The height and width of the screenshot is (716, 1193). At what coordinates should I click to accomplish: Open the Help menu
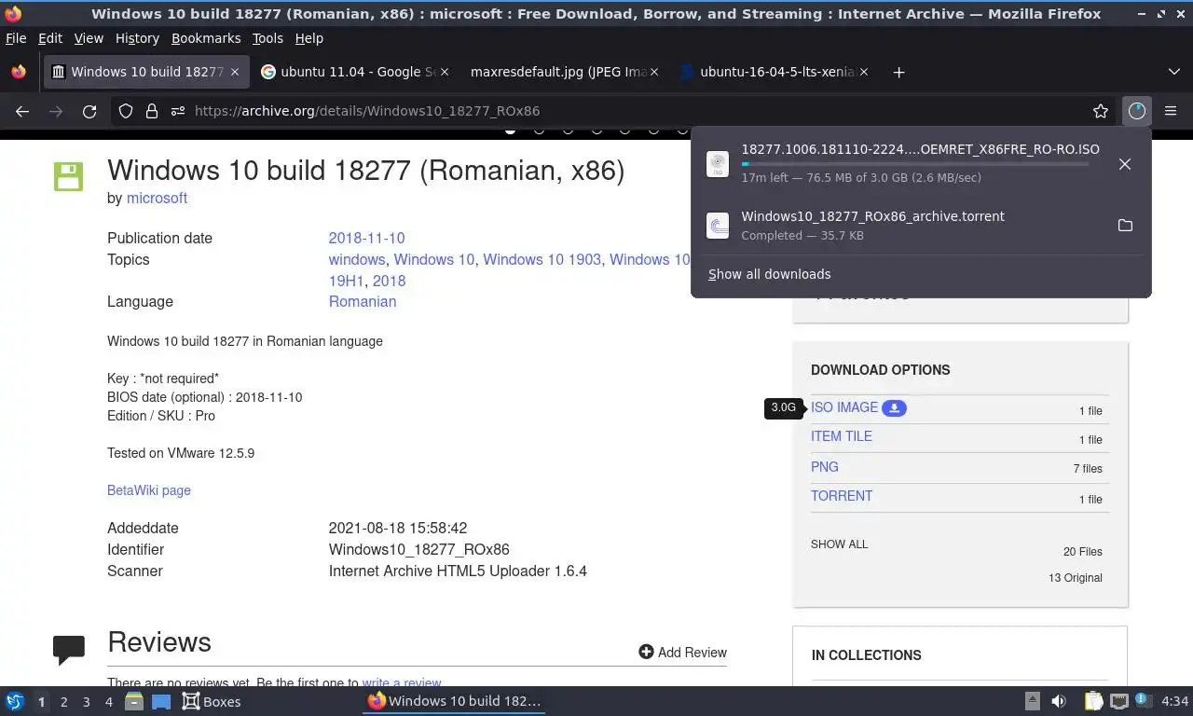coord(309,38)
